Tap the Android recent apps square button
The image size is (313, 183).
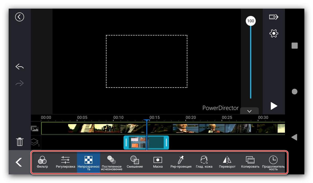(294, 45)
